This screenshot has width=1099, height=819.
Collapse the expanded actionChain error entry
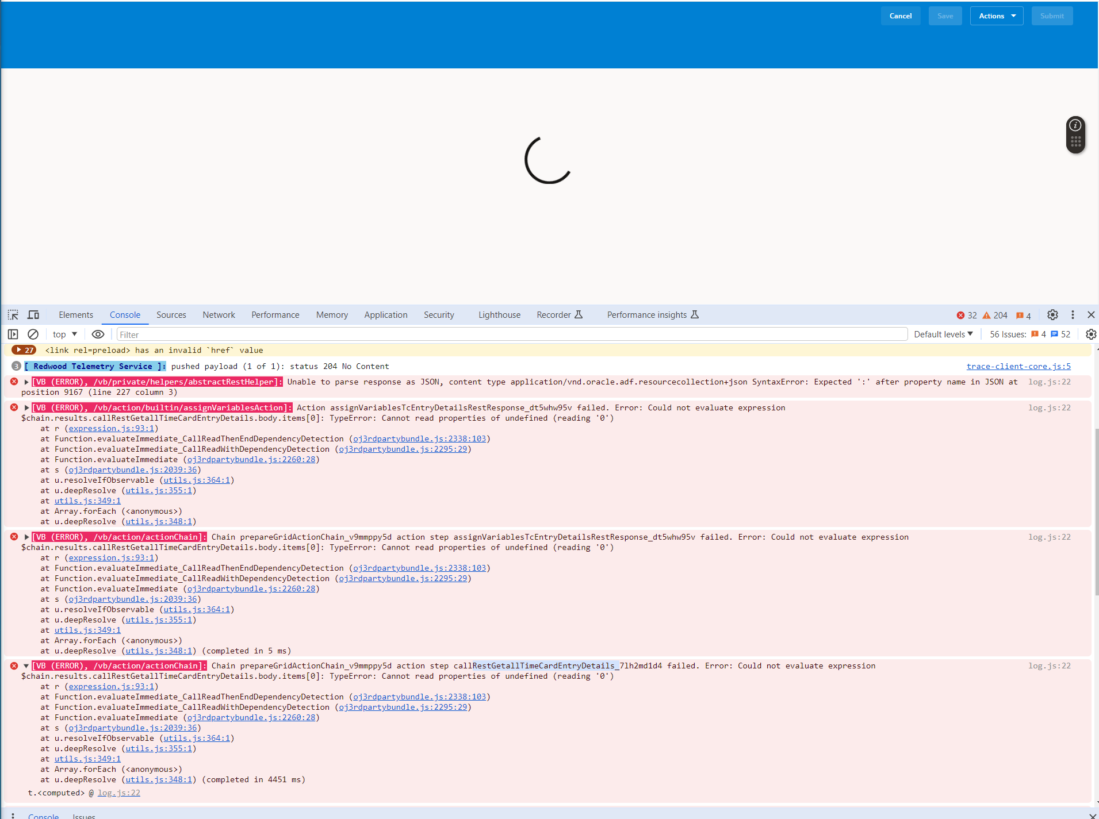(26, 666)
